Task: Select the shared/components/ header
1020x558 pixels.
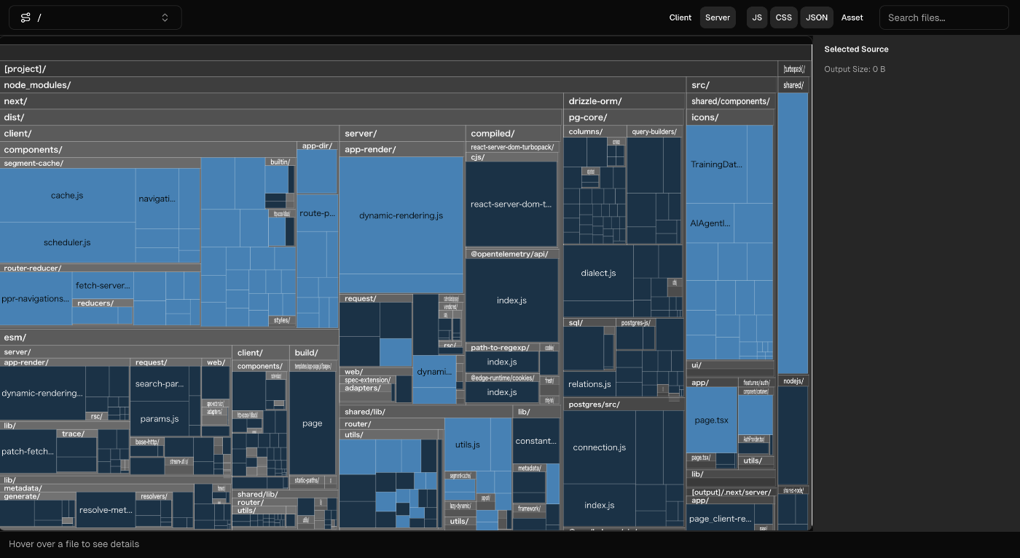Action: pos(731,101)
